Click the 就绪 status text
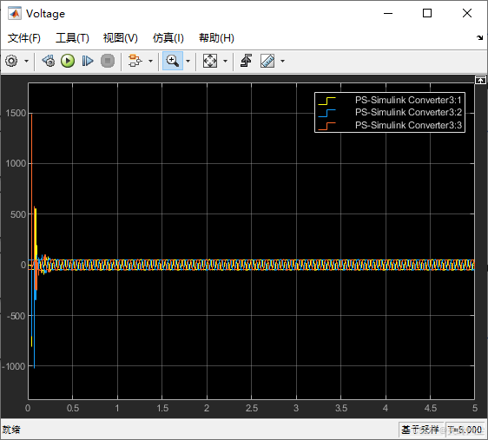The image size is (488, 440). click(11, 430)
